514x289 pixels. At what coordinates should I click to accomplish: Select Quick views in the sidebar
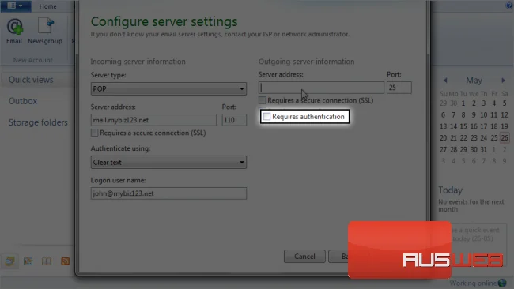click(31, 80)
